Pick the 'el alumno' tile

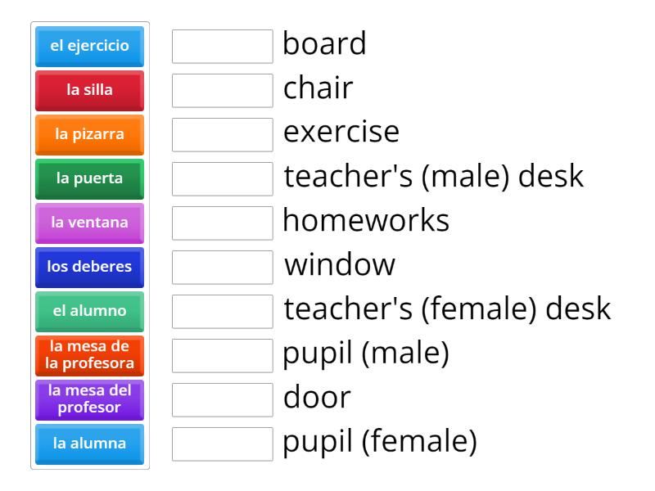pyautogui.click(x=89, y=311)
